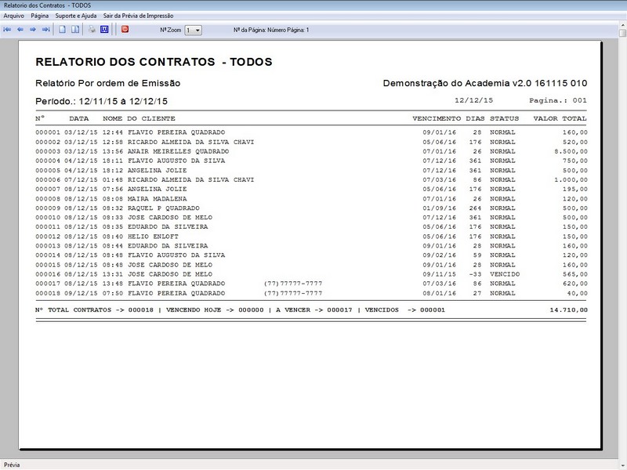This screenshot has width=627, height=470.
Task: Click the DIAS column header
Action: [x=475, y=119]
